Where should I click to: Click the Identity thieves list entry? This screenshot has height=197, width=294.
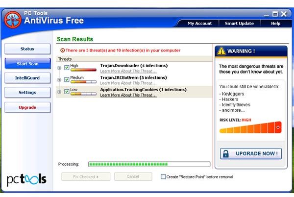click(235, 105)
